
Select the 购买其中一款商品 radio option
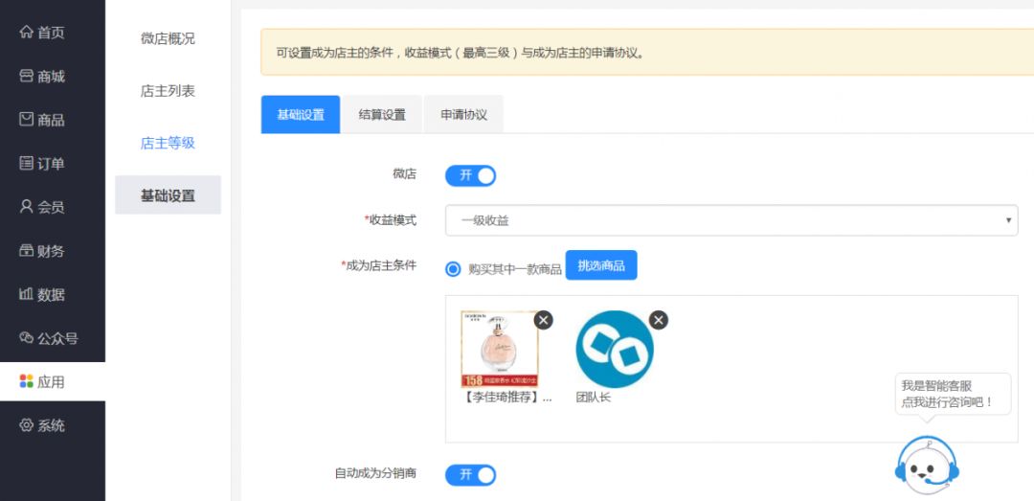452,268
